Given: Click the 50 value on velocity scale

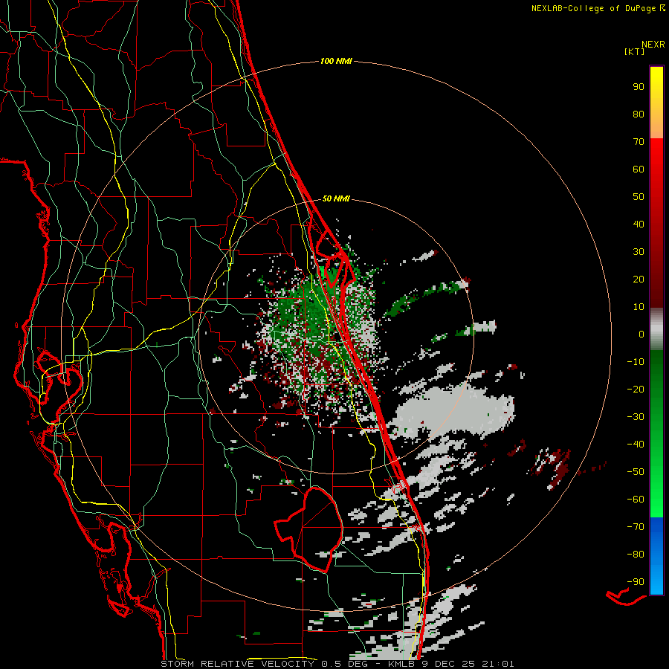Looking at the screenshot, I should 639,197.
